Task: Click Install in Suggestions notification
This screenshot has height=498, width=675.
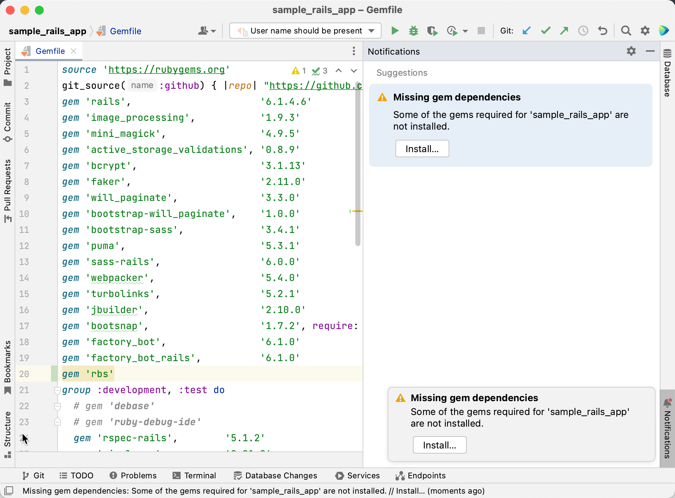Action: [x=422, y=149]
